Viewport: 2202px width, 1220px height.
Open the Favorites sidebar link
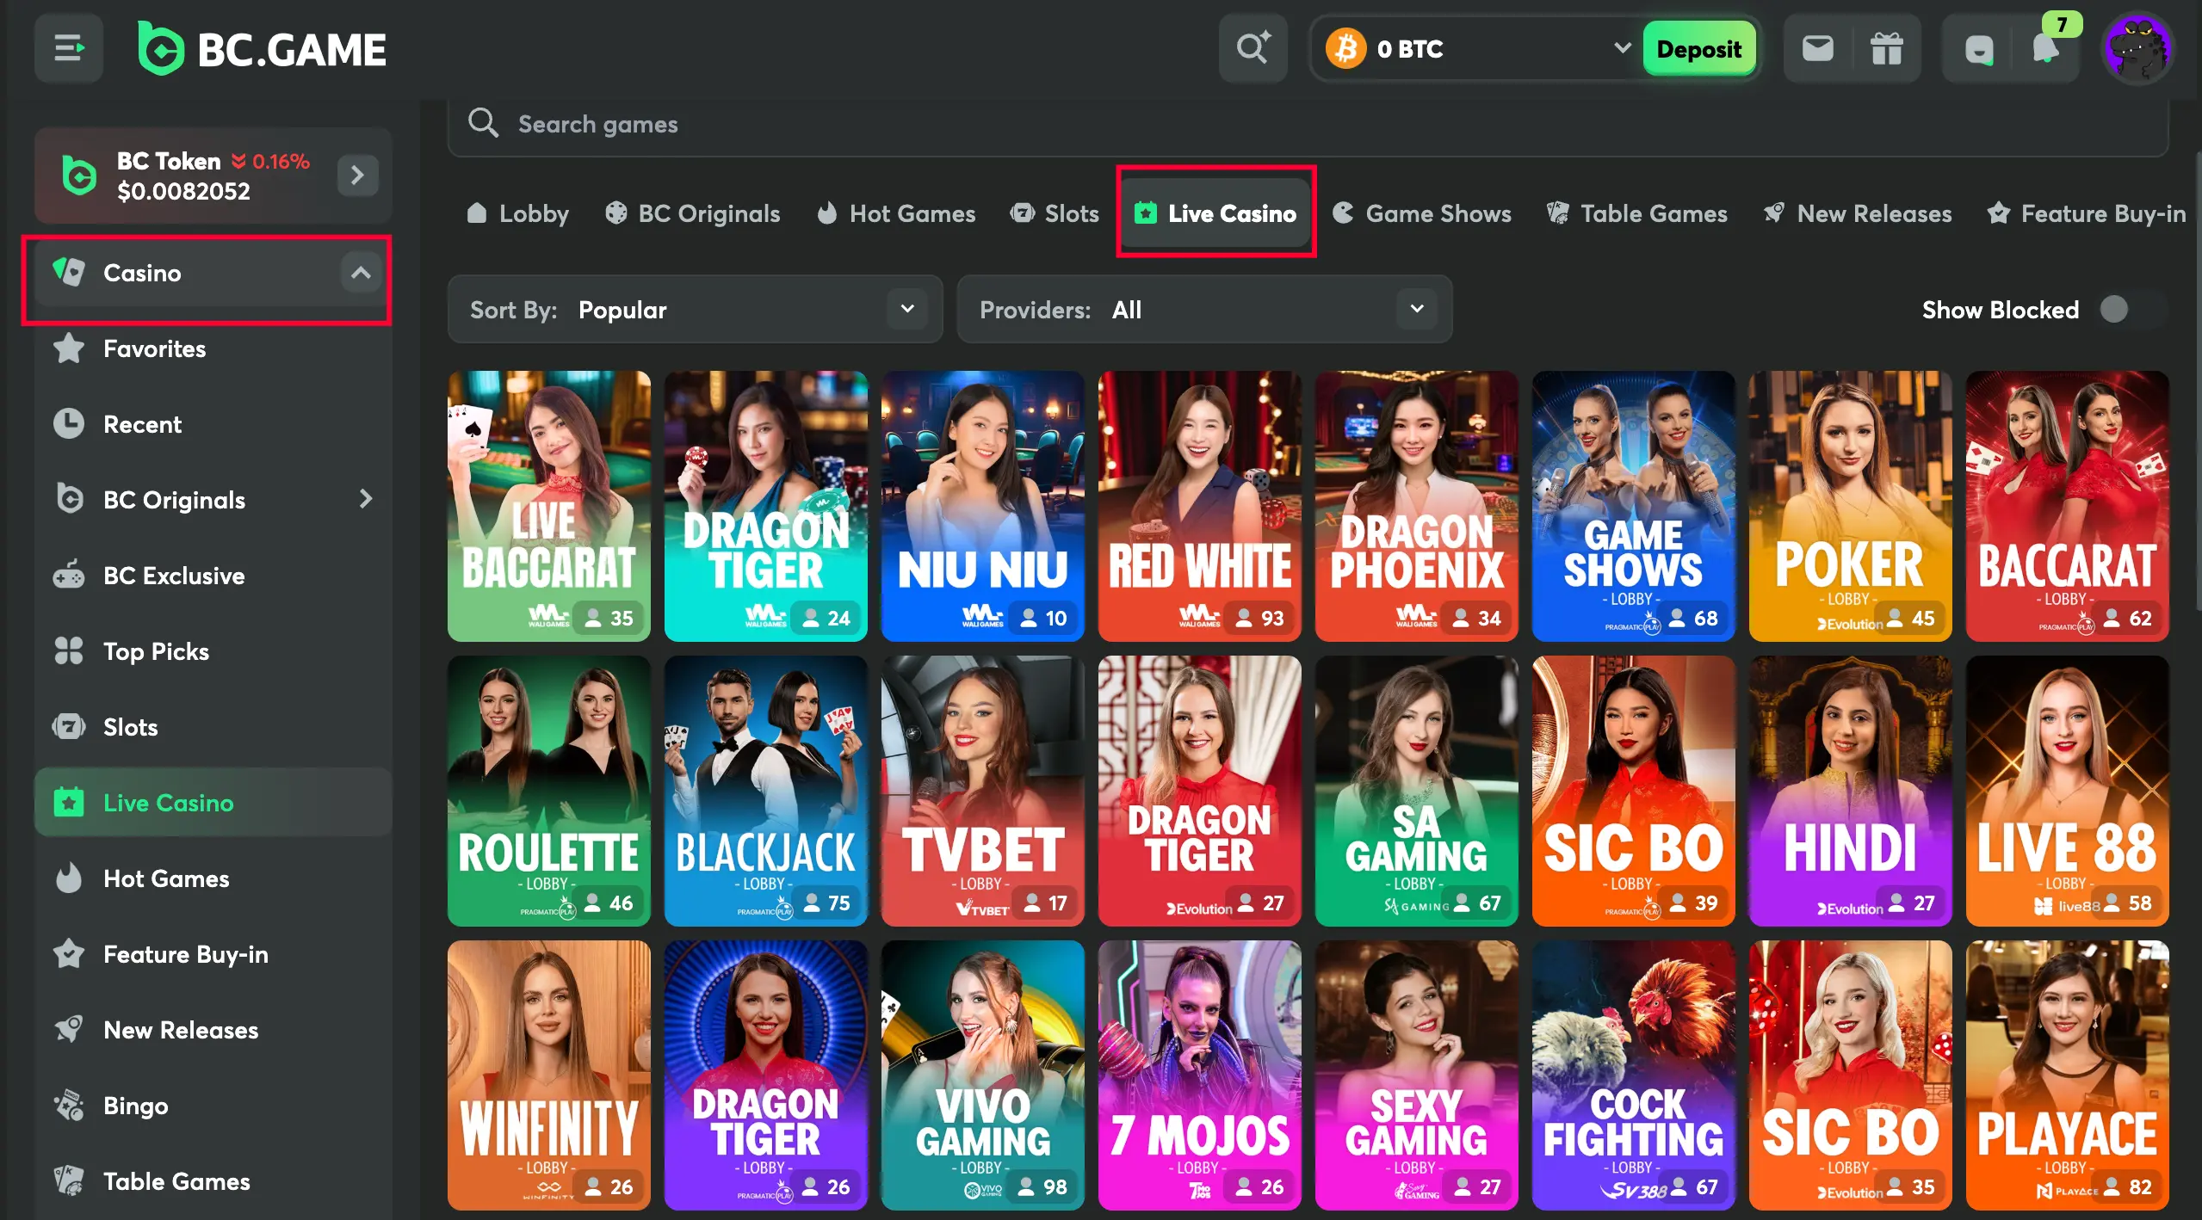[x=213, y=348]
